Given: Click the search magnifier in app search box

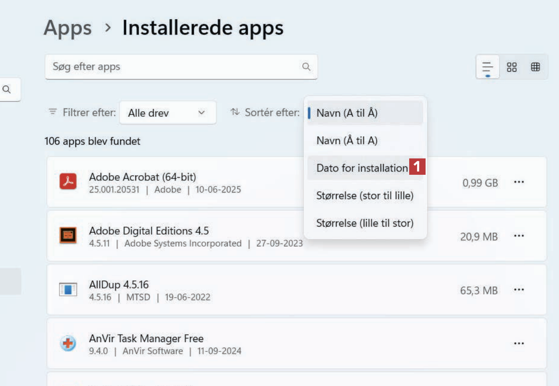Looking at the screenshot, I should tap(306, 67).
